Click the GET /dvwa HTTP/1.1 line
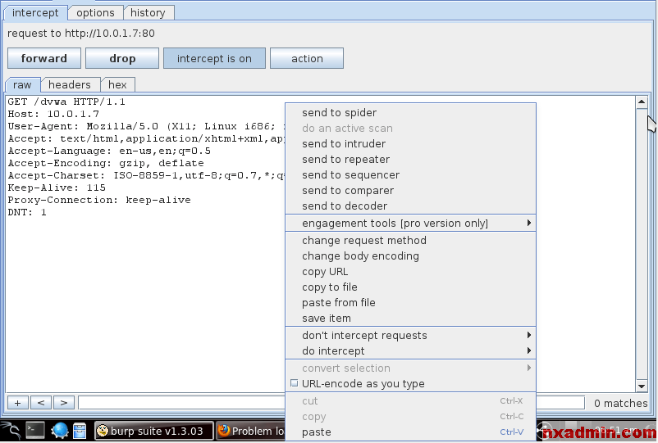The image size is (658, 443). pos(66,102)
